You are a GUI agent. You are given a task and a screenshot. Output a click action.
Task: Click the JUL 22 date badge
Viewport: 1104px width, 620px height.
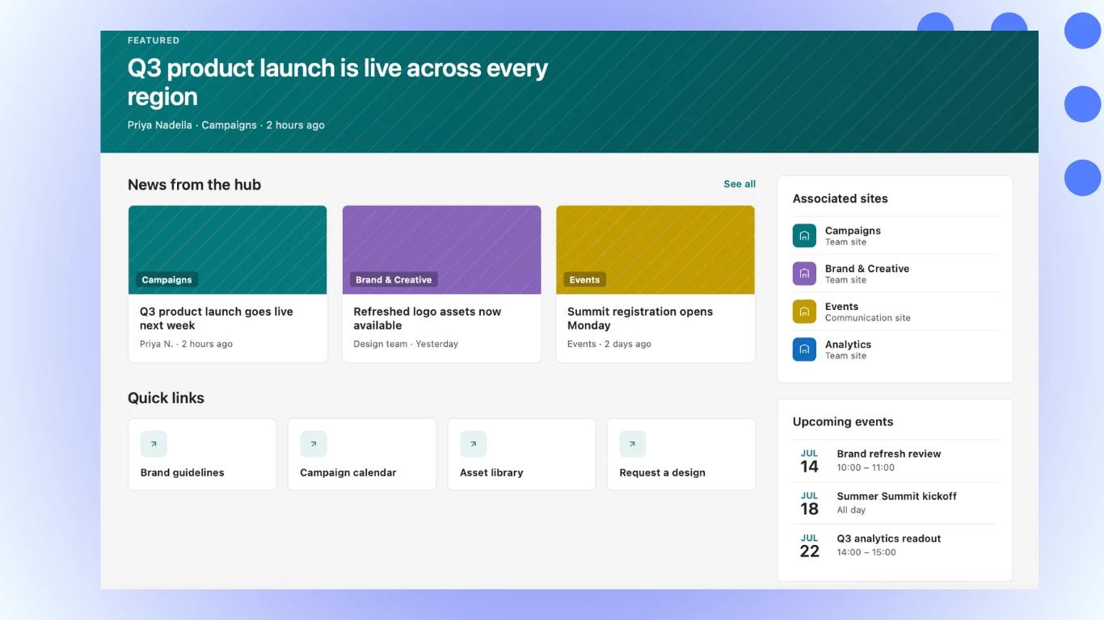[809, 546]
